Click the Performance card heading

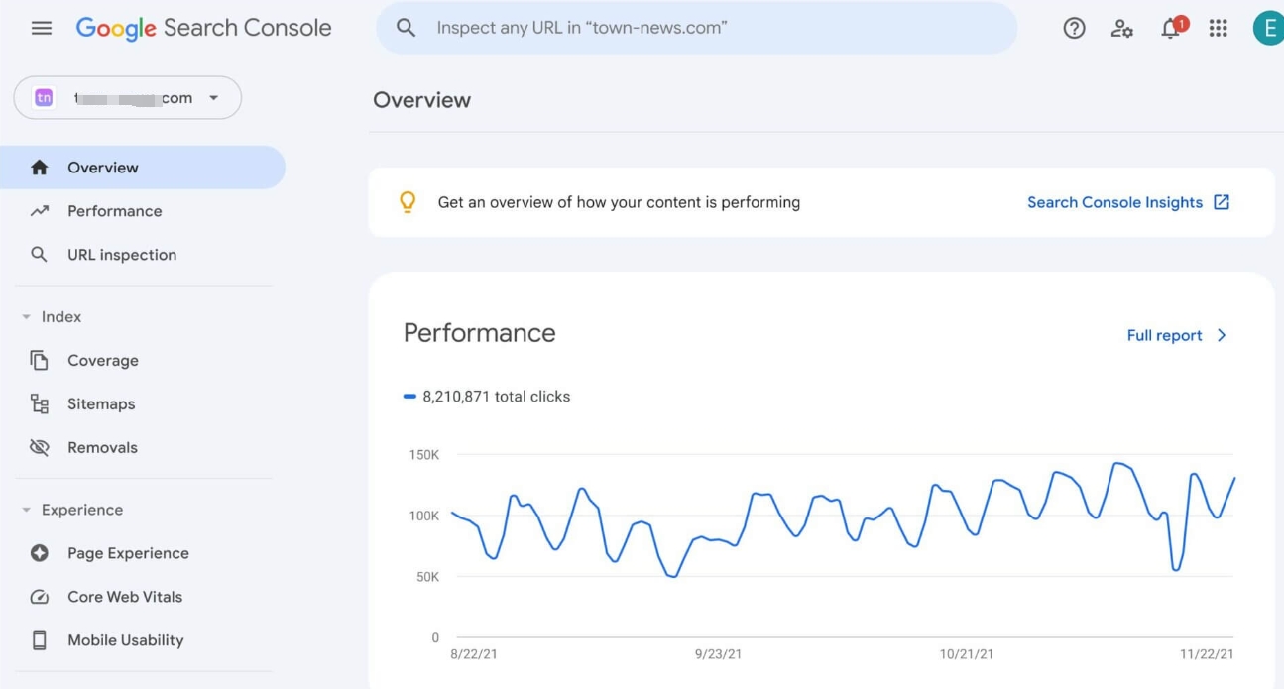tap(479, 333)
